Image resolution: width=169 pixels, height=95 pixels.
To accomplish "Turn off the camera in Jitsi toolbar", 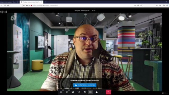I will (67, 92).
